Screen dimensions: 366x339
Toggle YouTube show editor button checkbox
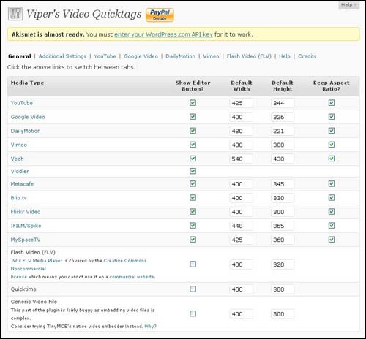point(193,103)
